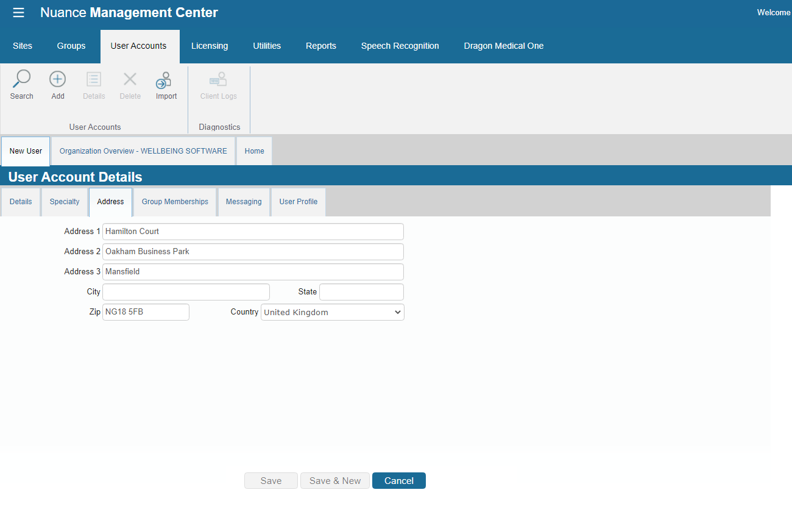The width and height of the screenshot is (792, 512).
Task: Click the Save & New button
Action: tap(335, 481)
